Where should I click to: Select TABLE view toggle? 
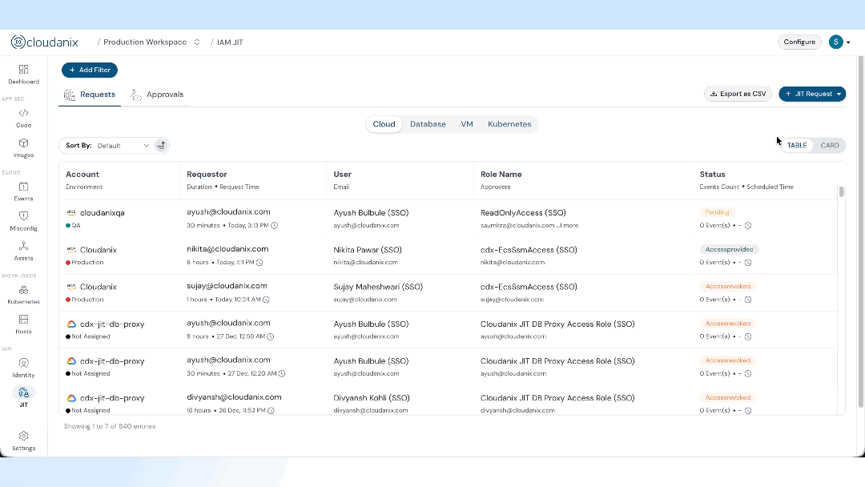(x=797, y=146)
